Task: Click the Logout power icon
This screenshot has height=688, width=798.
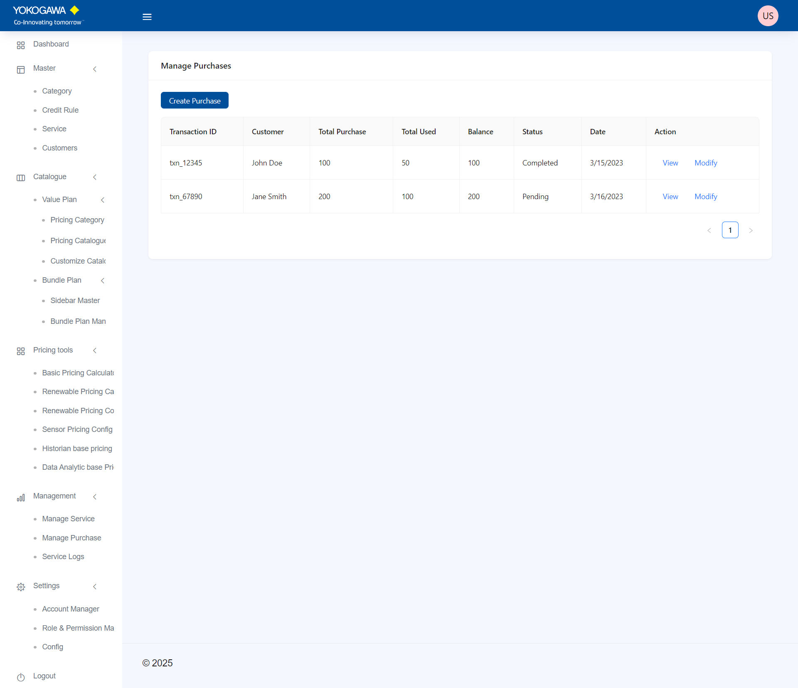Action: (21, 677)
